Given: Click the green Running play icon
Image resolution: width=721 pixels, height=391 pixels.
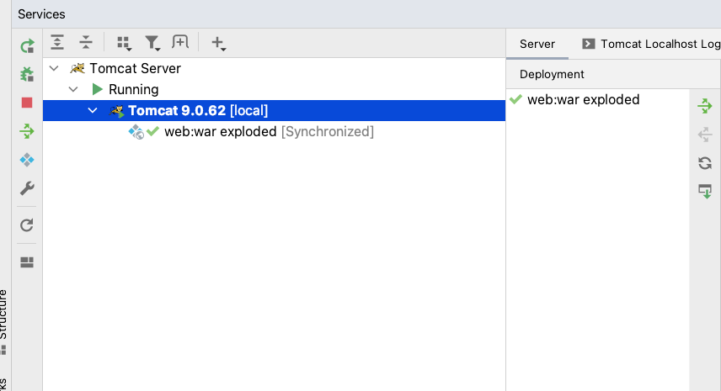Looking at the screenshot, I should tap(97, 89).
